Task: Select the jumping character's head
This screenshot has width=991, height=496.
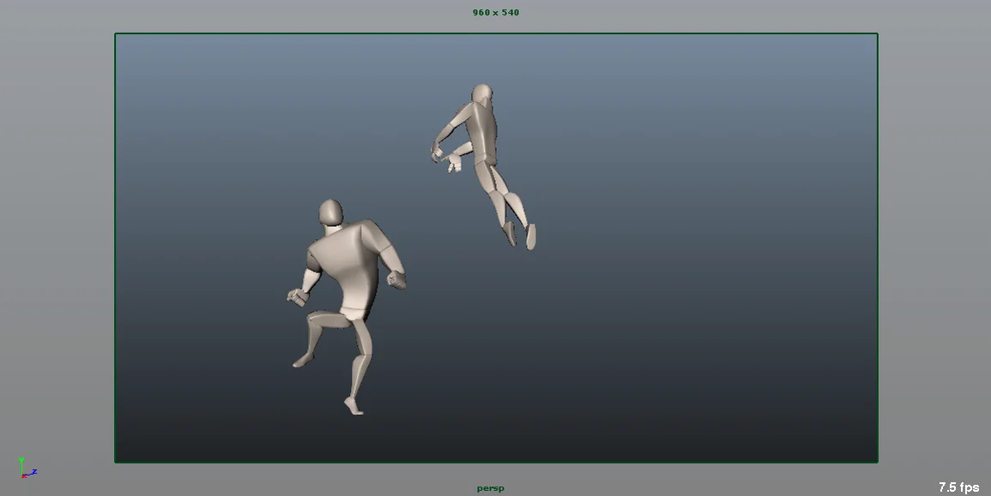Action: coord(482,94)
